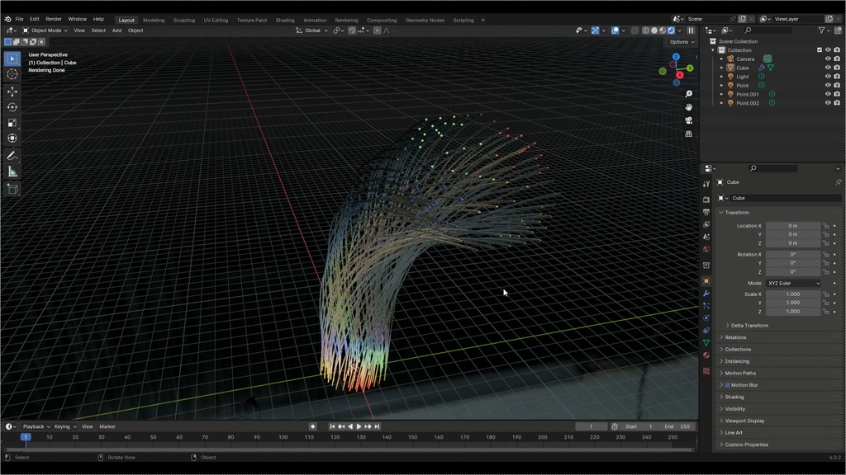Viewport: 846px width, 475px height.
Task: Toggle the Motion Blur checkbox
Action: (727, 385)
